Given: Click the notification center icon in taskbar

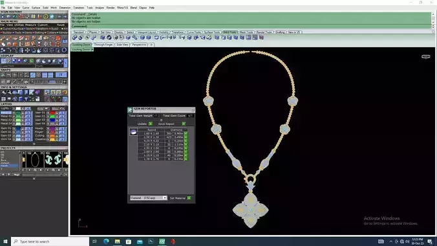Looking at the screenshot, I should pyautogui.click(x=430, y=241).
